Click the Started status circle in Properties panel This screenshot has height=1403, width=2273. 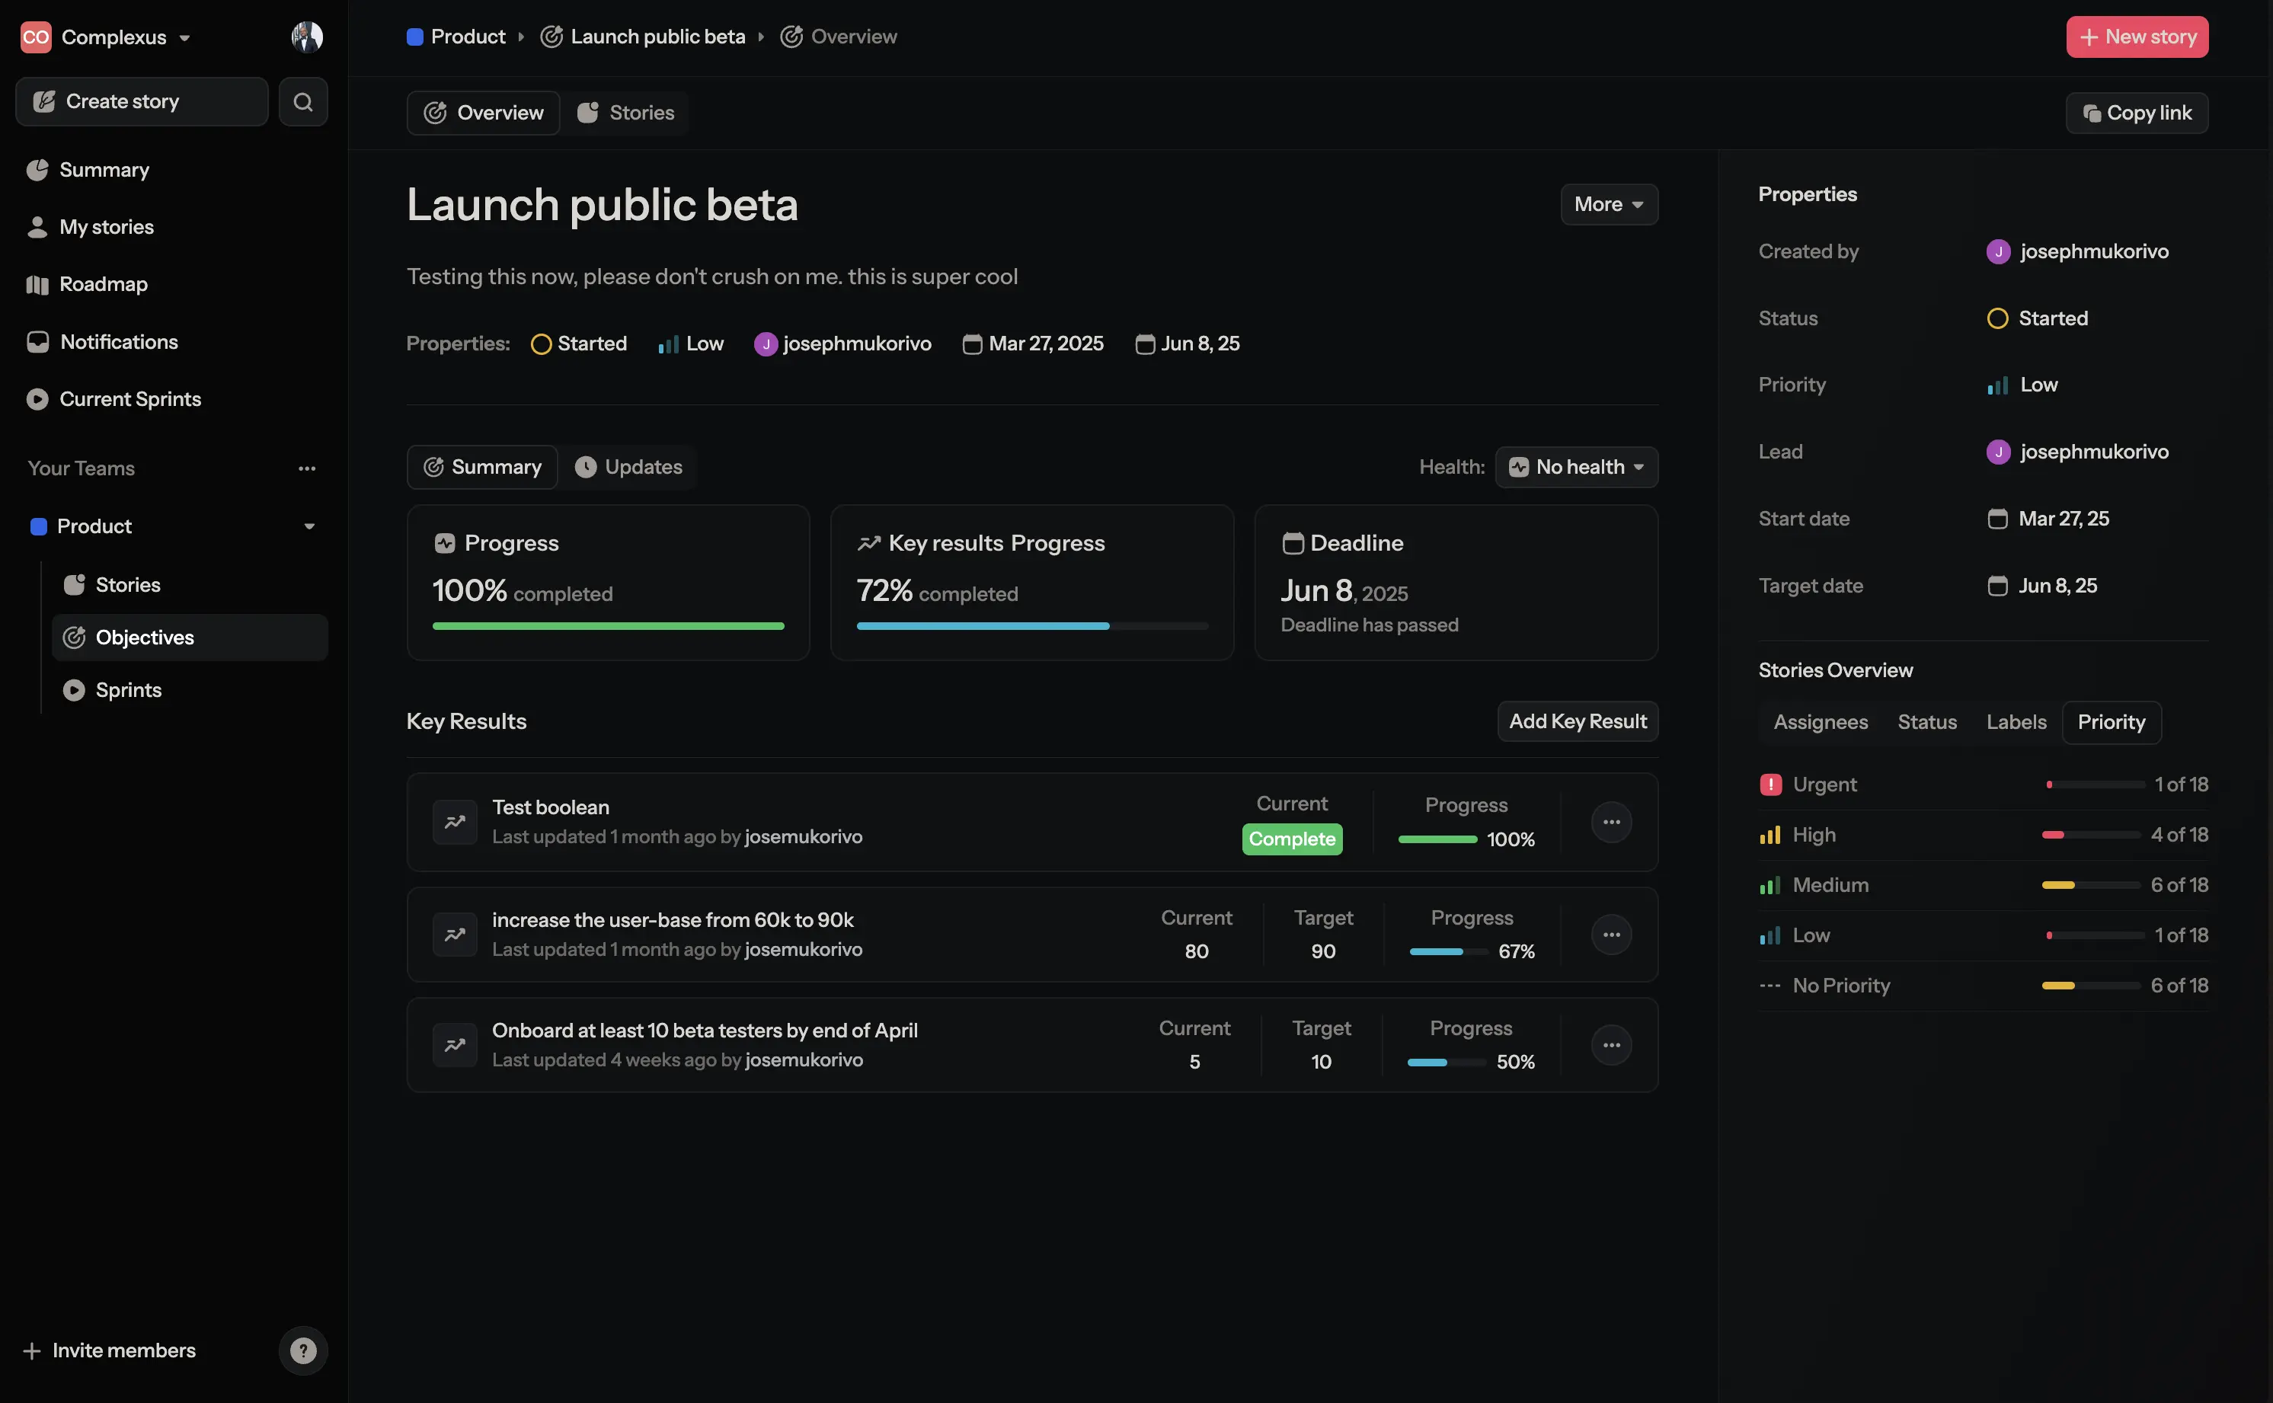tap(1997, 318)
